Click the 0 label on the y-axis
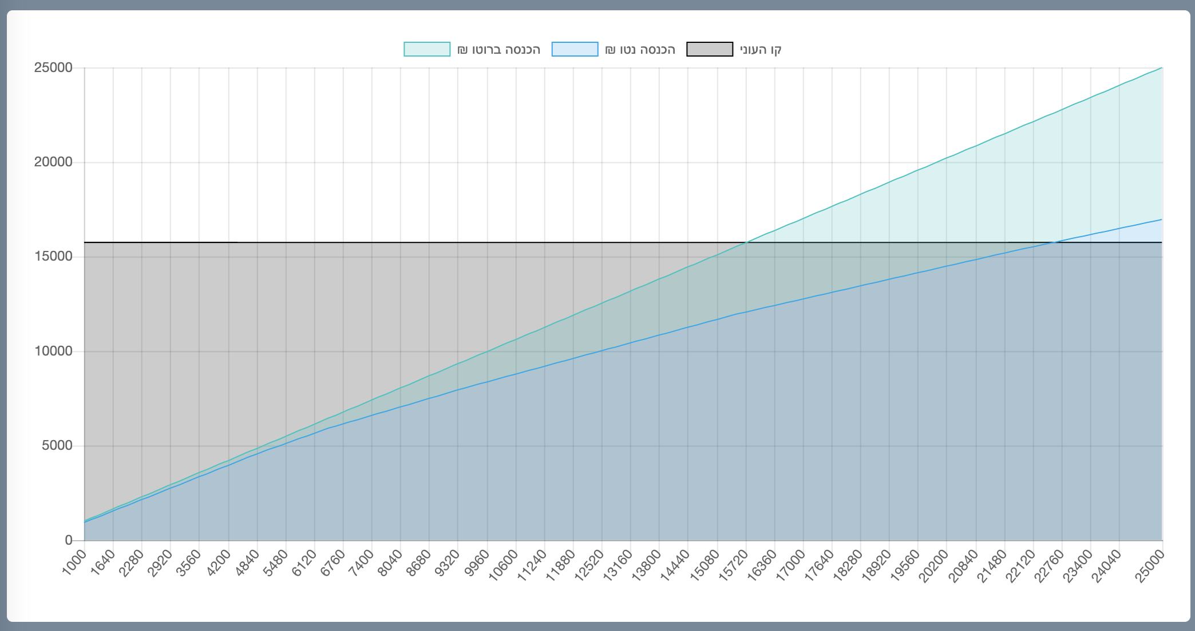 [x=69, y=540]
